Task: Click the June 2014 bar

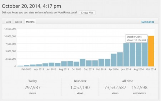Action: click(x=126, y=55)
